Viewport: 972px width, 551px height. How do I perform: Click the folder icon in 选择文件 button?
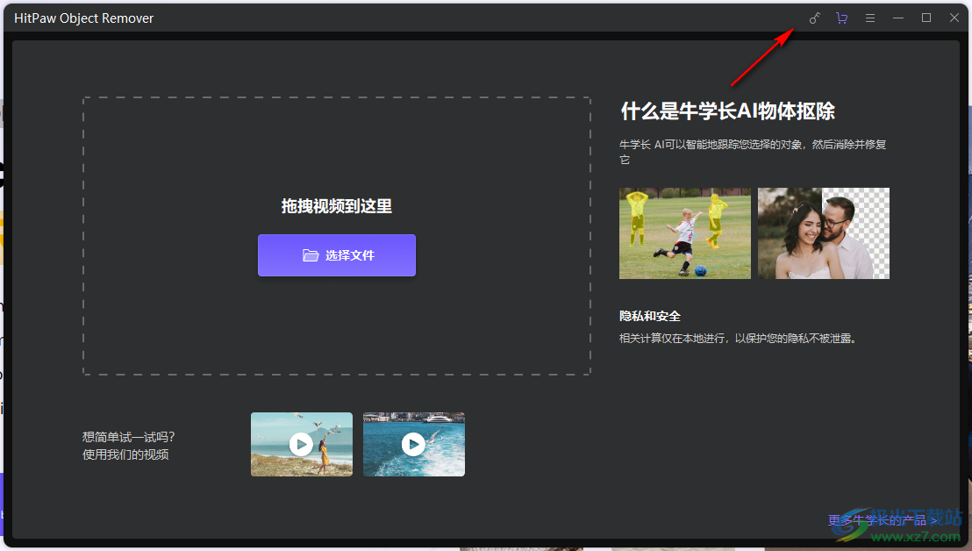pyautogui.click(x=311, y=255)
